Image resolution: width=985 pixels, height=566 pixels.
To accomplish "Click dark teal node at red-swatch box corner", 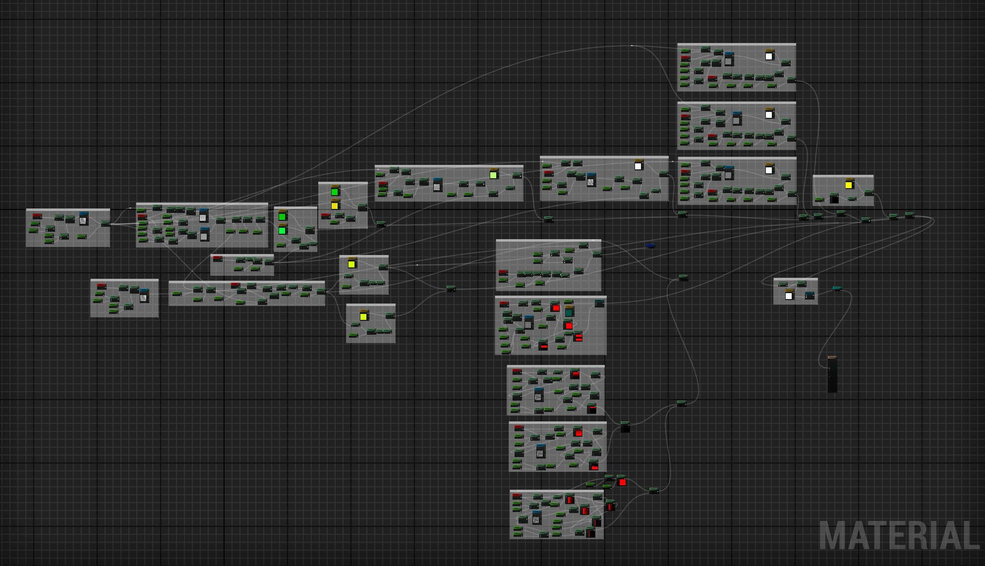I will point(599,304).
